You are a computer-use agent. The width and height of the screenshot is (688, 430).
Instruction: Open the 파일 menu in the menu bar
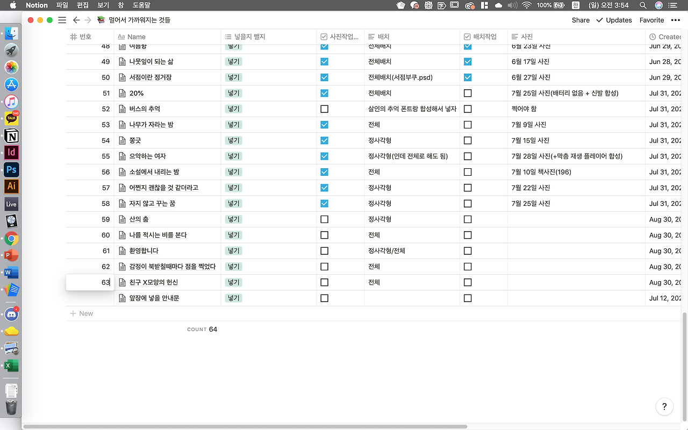61,5
